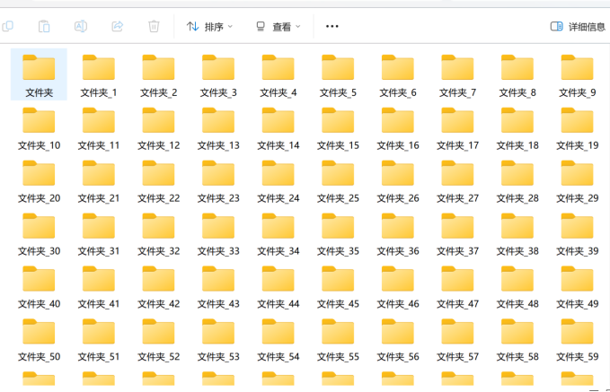The width and height of the screenshot is (610, 392).
Task: Select the 文件夹_38 folder icon
Action: (x=517, y=226)
